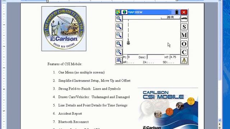Viewport: 230px width, 129px height.
Task: Click the O button in Map View
Action: [x=184, y=44]
